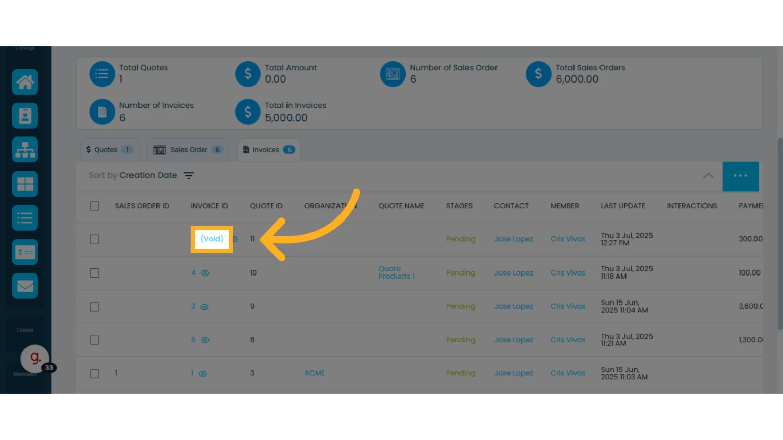Open Jose Lopez contact in quote 10 row
Screen dimensions: 783x440
click(513, 272)
